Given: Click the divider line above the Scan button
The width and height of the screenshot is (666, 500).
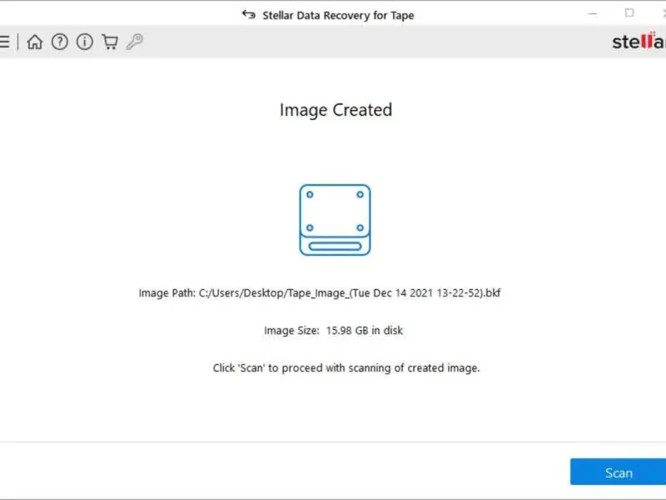Looking at the screenshot, I should (x=333, y=442).
